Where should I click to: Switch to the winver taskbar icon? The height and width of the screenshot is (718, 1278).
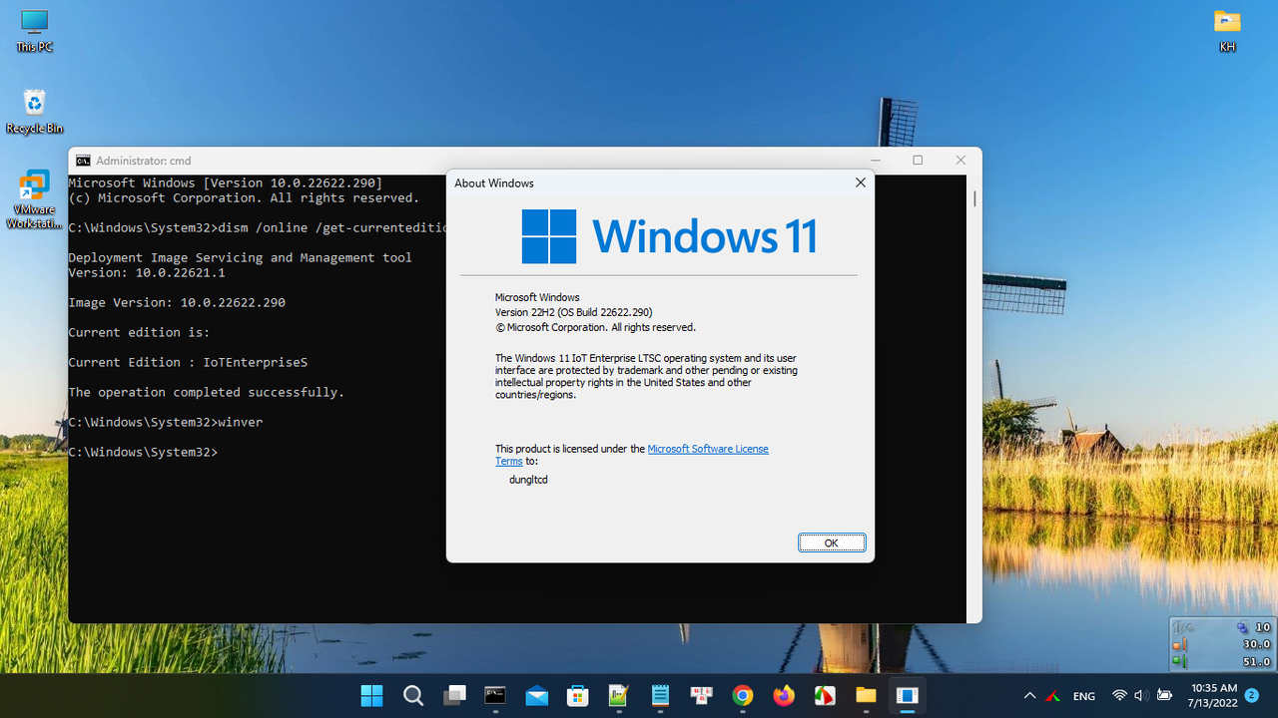point(907,695)
